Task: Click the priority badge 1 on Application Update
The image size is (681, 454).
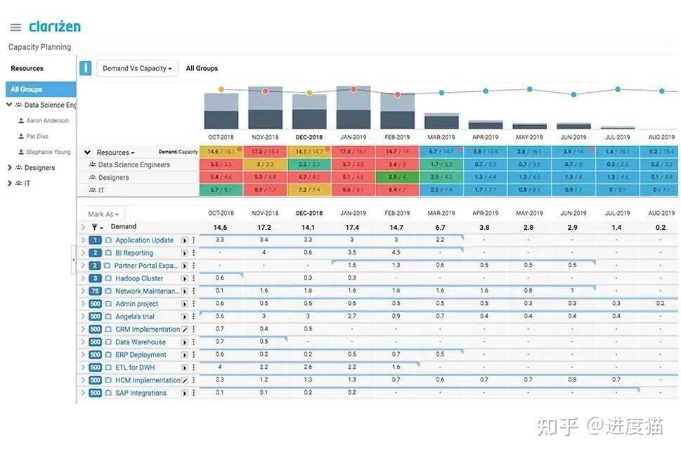Action: (x=95, y=240)
